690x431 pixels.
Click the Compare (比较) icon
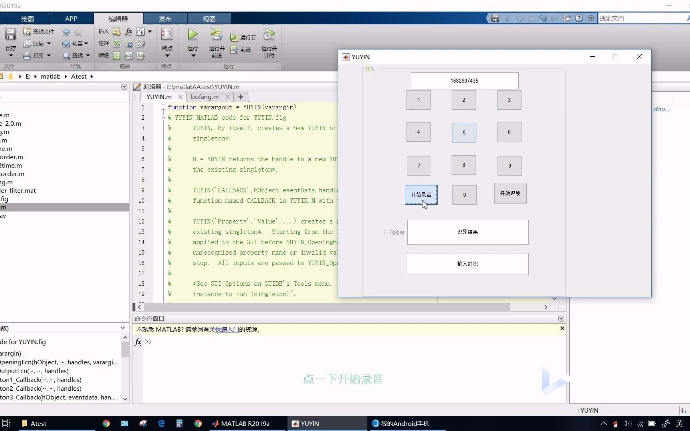(x=27, y=43)
